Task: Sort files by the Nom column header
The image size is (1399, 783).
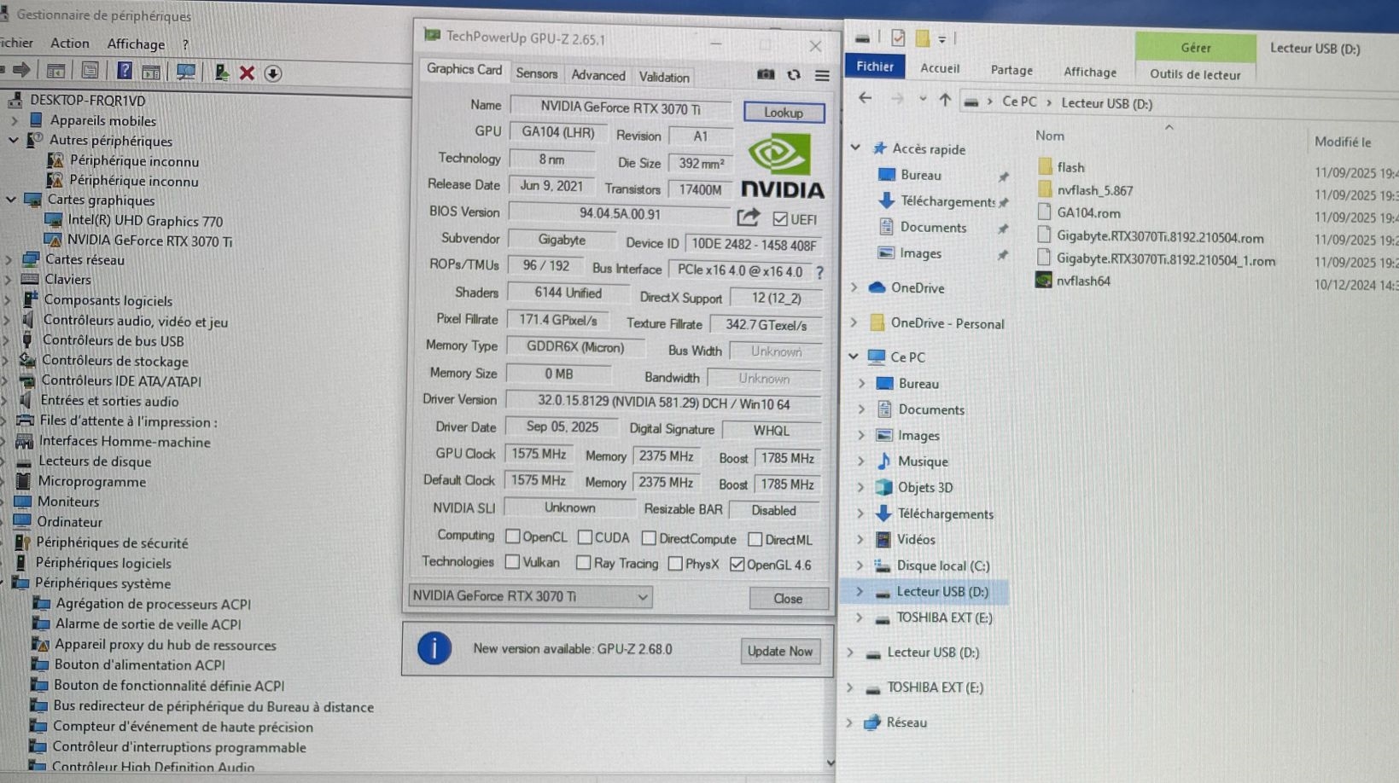Action: tap(1050, 136)
